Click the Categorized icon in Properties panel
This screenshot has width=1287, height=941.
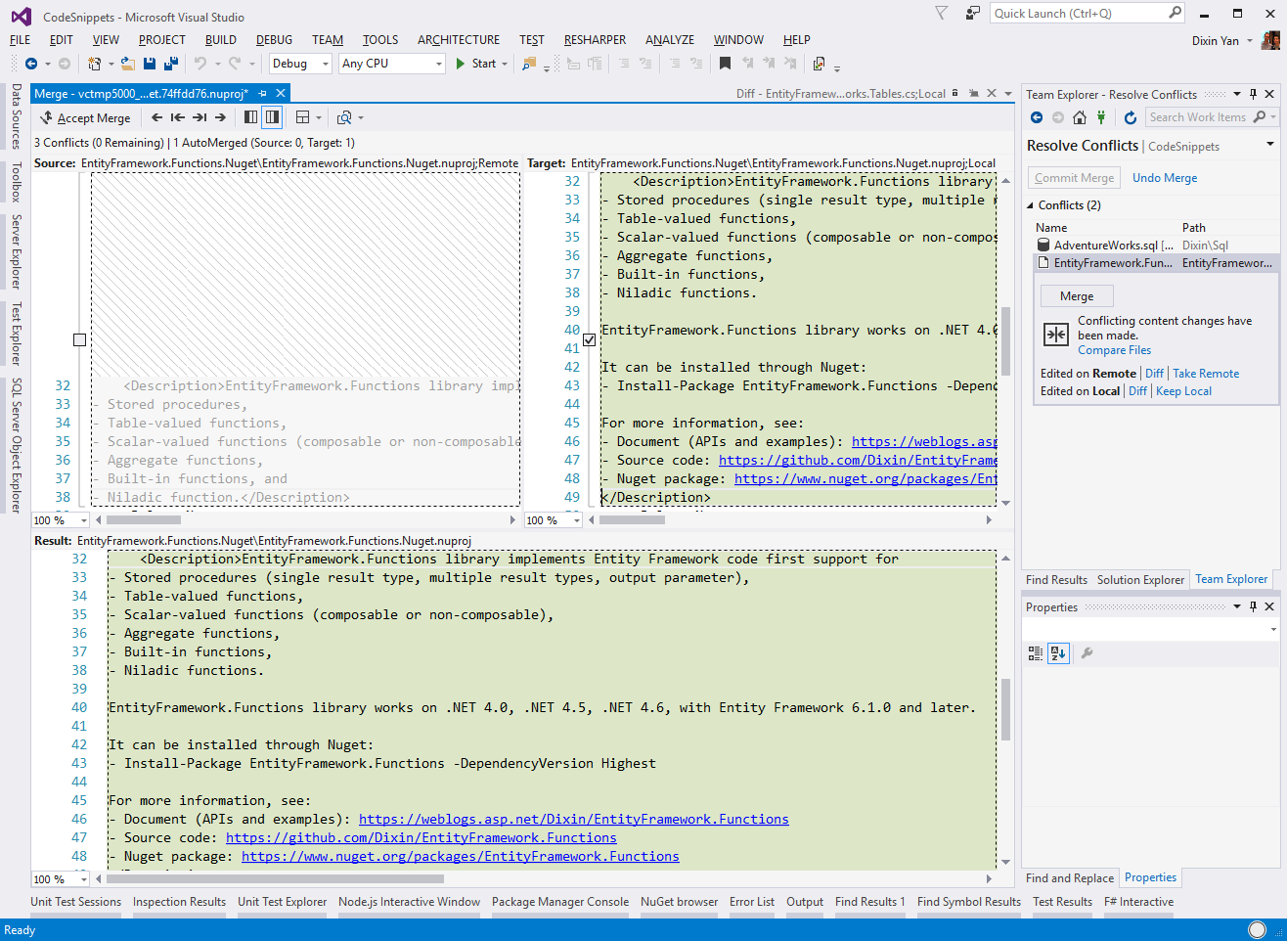point(1036,653)
